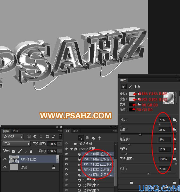Screen dimensions: 180x192
Task: Click the 折射 value field showing 2.000
Action: coord(164,169)
